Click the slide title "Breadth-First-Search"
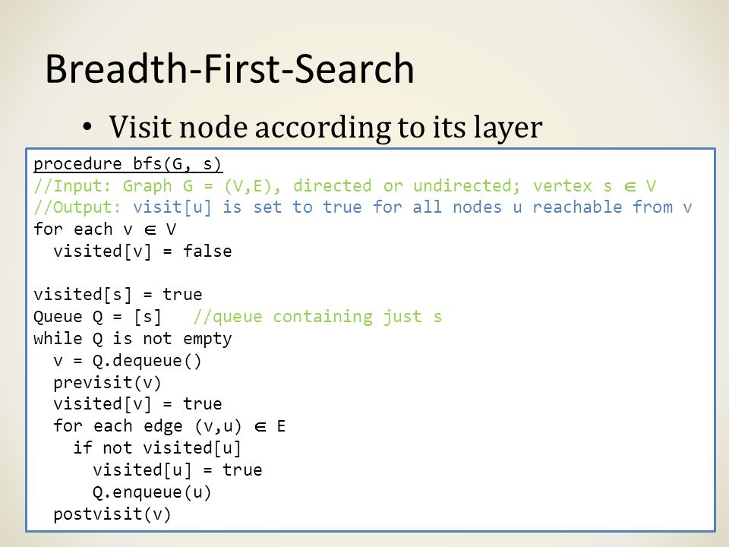 click(229, 69)
